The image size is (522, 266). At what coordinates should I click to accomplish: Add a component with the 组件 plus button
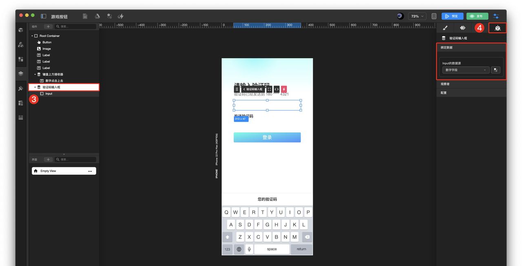click(x=48, y=26)
